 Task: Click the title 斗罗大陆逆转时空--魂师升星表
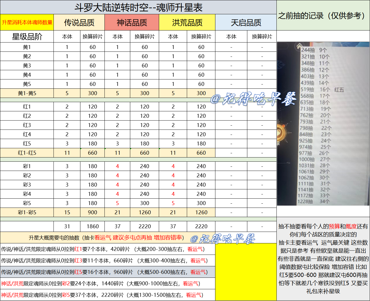click(138, 8)
